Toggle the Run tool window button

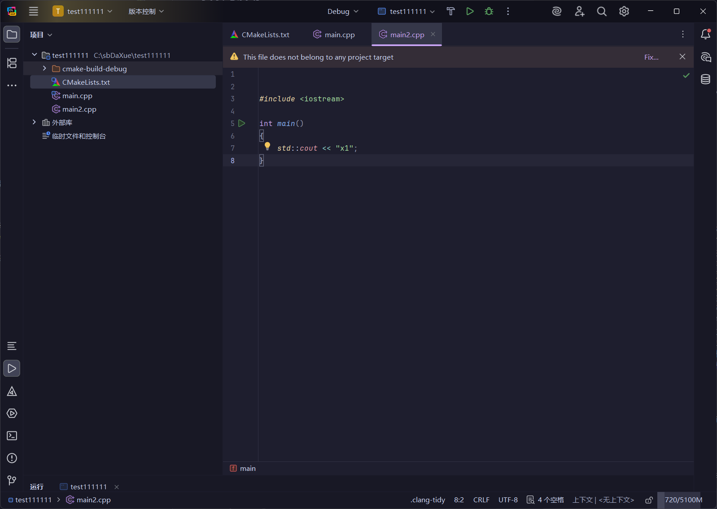click(x=12, y=368)
